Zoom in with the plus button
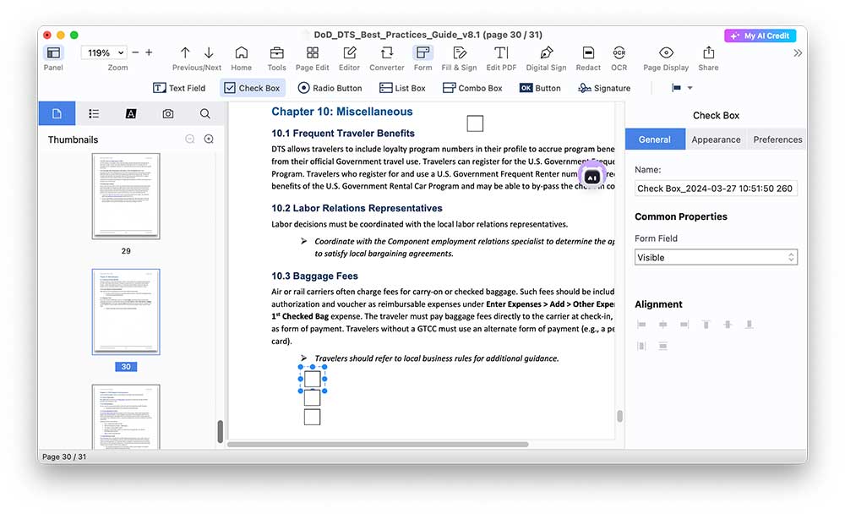The image size is (845, 514). 149,52
